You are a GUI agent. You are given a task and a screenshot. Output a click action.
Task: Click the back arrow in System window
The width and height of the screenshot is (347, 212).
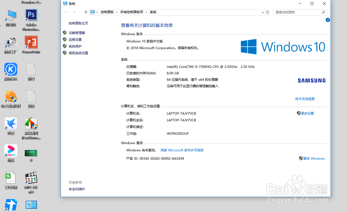[x=66, y=12]
